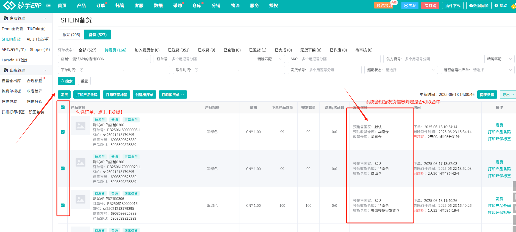Select the 备货 (527) tab
This screenshot has height=232, width=516.
click(98, 35)
